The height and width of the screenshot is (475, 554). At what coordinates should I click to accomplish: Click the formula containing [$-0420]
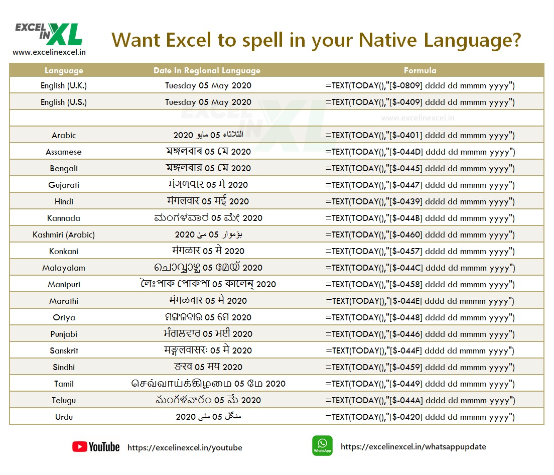pyautogui.click(x=420, y=417)
